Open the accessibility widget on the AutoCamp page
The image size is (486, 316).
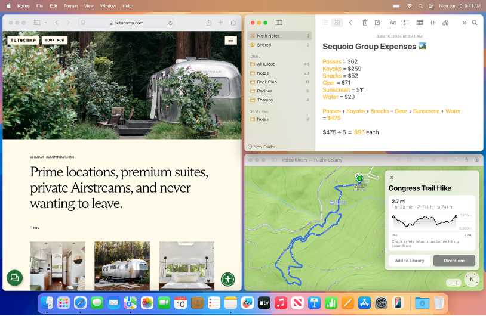pyautogui.click(x=227, y=279)
